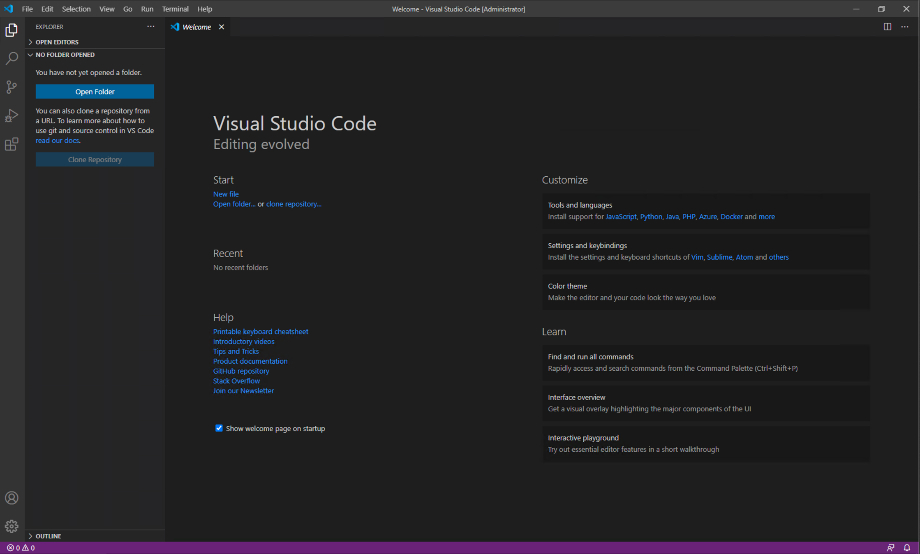Expand the Open Editors section
Image resolution: width=920 pixels, height=554 pixels.
pos(57,42)
